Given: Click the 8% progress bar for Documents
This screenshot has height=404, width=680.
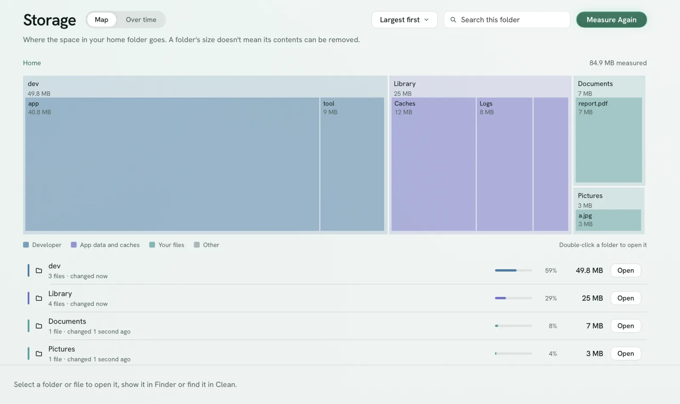Looking at the screenshot, I should [x=513, y=326].
